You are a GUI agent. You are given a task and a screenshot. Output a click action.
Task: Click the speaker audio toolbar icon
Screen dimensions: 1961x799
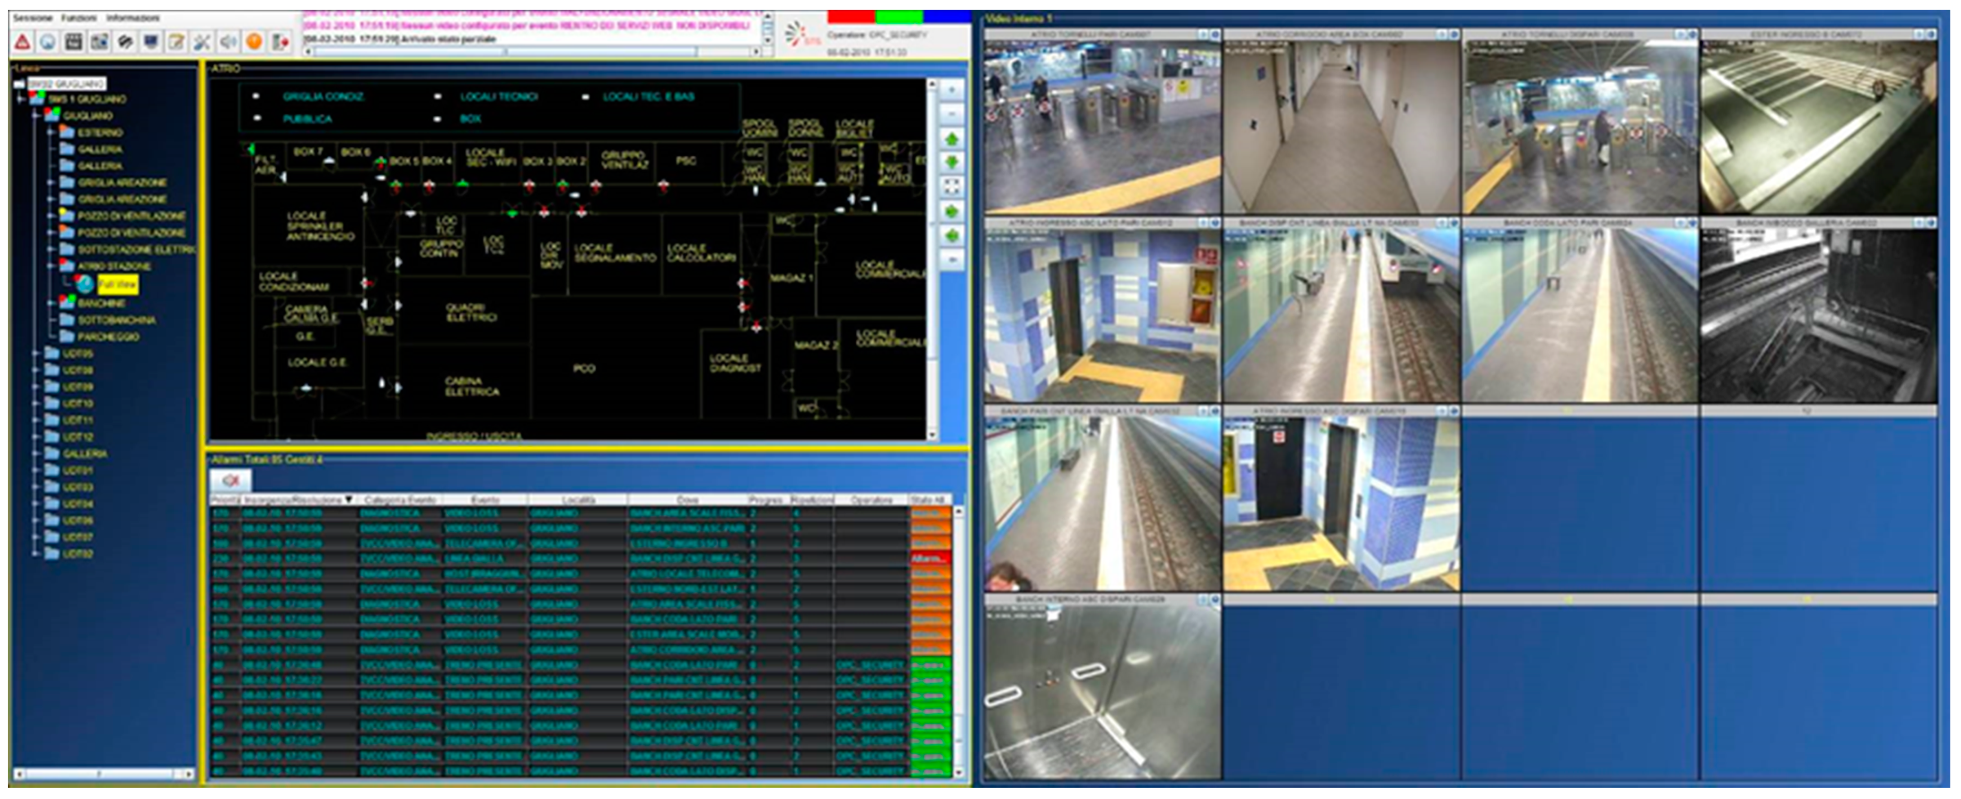pyautogui.click(x=228, y=42)
